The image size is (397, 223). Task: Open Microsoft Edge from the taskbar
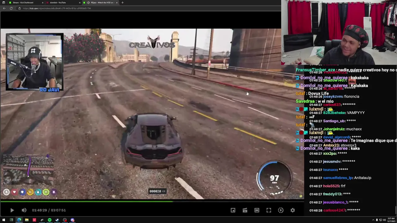point(19,220)
